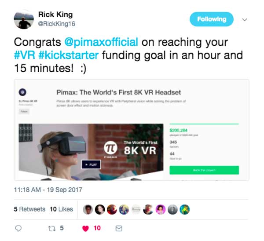Play the Pimax 8K VR video
264x241 pixels.
pyautogui.click(x=91, y=164)
